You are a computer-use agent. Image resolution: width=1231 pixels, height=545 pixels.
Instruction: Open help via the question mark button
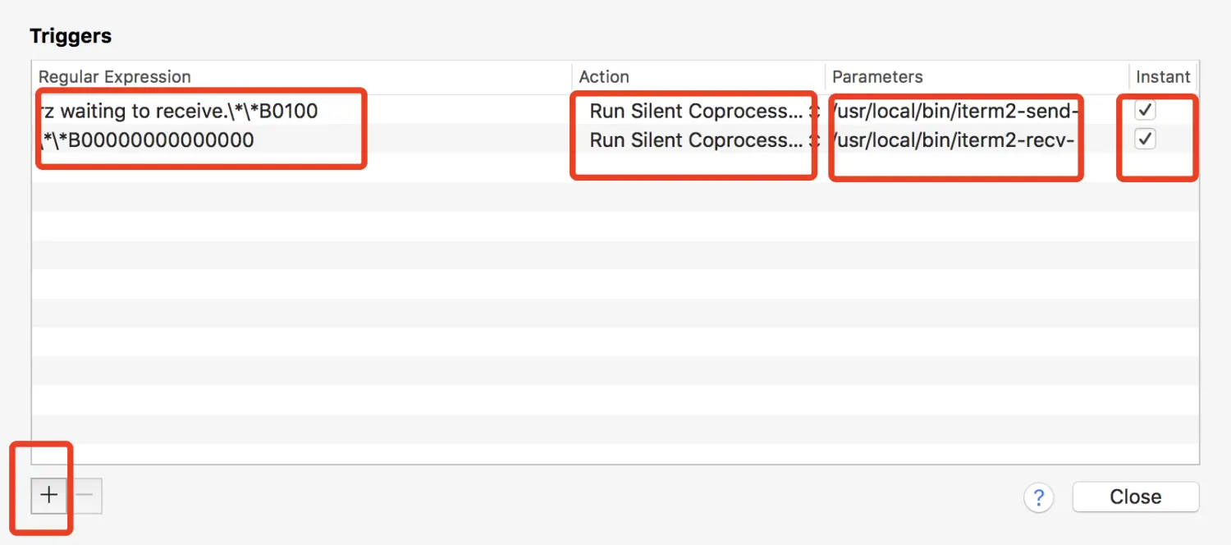(x=1038, y=497)
